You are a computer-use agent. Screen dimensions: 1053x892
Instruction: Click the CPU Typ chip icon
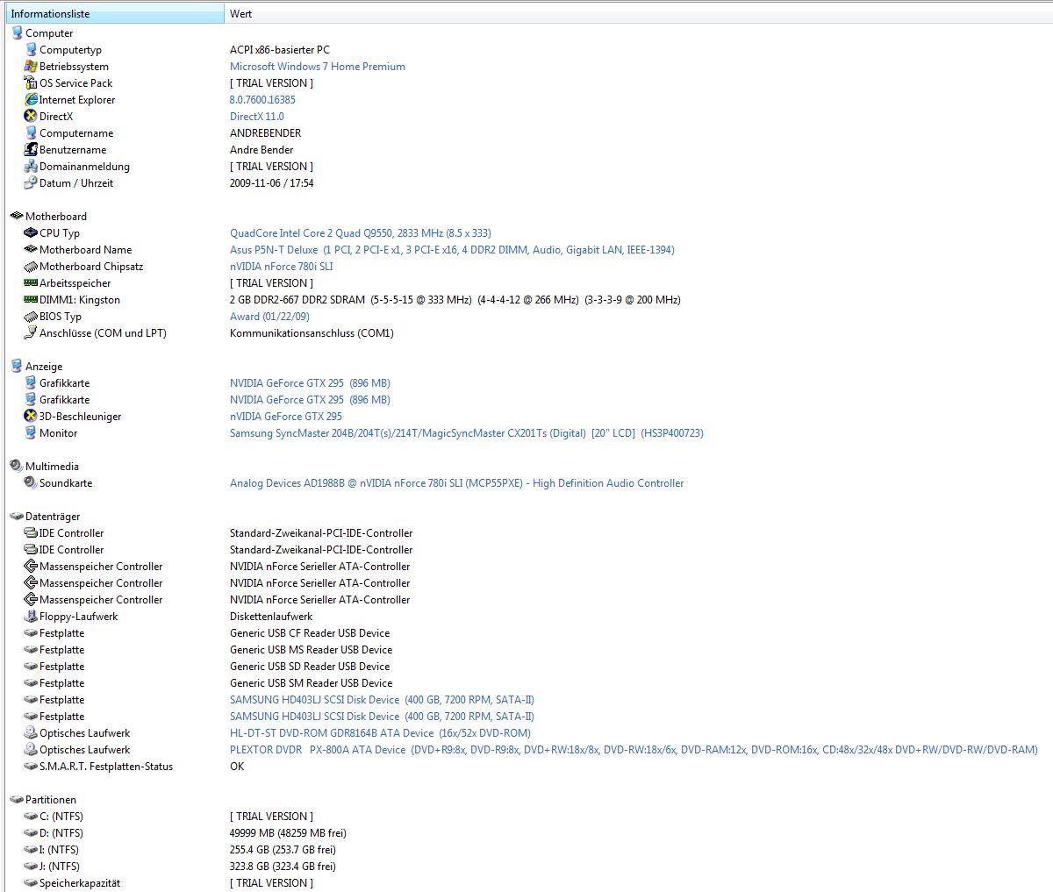tap(31, 233)
